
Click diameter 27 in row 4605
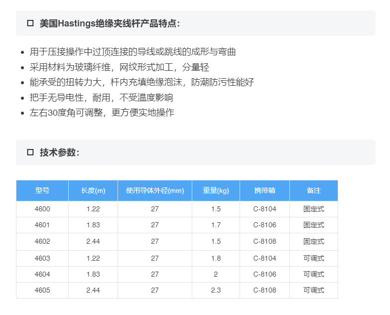click(155, 290)
